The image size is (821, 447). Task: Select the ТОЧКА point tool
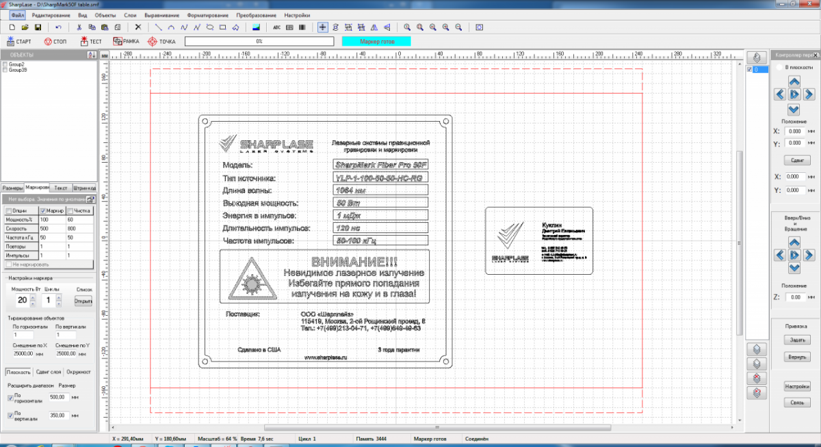point(162,42)
